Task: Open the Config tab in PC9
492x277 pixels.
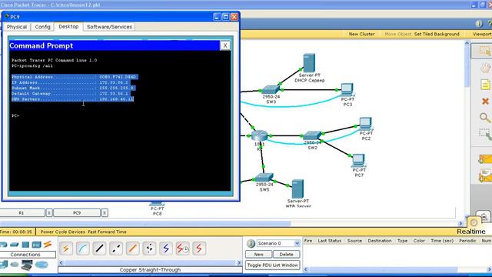Action: tap(43, 27)
